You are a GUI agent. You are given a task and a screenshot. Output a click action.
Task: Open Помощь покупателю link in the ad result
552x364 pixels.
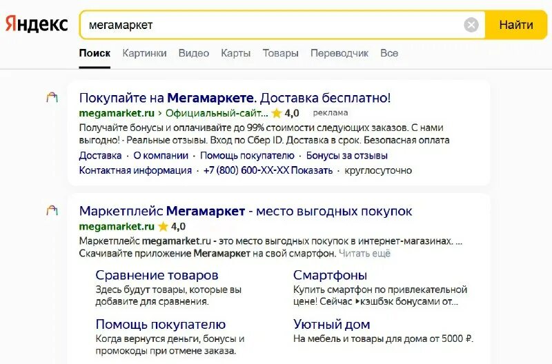coord(247,155)
